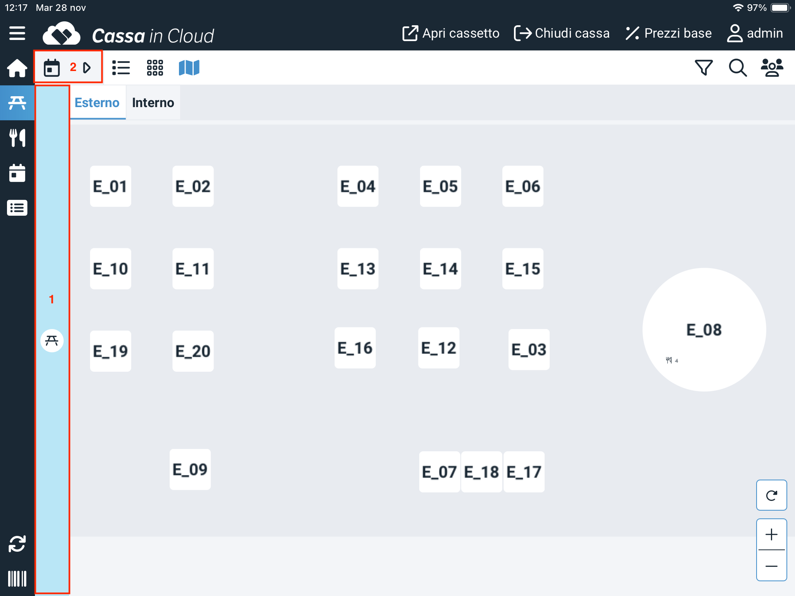Viewport: 795px width, 596px height.
Task: Click Chiudi cassa button
Action: [561, 33]
